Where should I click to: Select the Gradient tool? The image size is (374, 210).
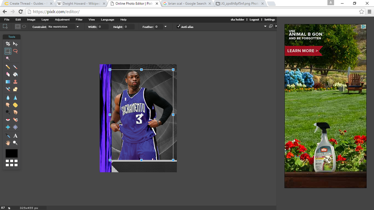8,82
